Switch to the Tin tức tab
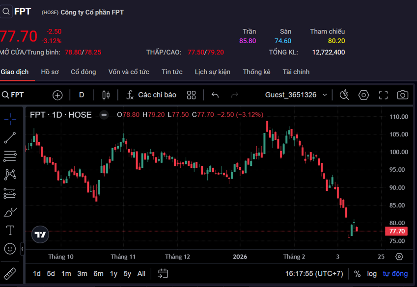This screenshot has height=287, width=417. (172, 72)
